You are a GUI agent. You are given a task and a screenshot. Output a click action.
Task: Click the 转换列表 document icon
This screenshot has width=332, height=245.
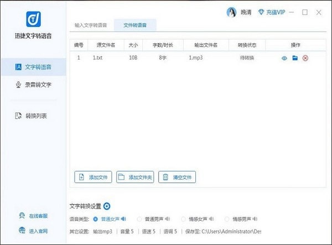(18, 116)
